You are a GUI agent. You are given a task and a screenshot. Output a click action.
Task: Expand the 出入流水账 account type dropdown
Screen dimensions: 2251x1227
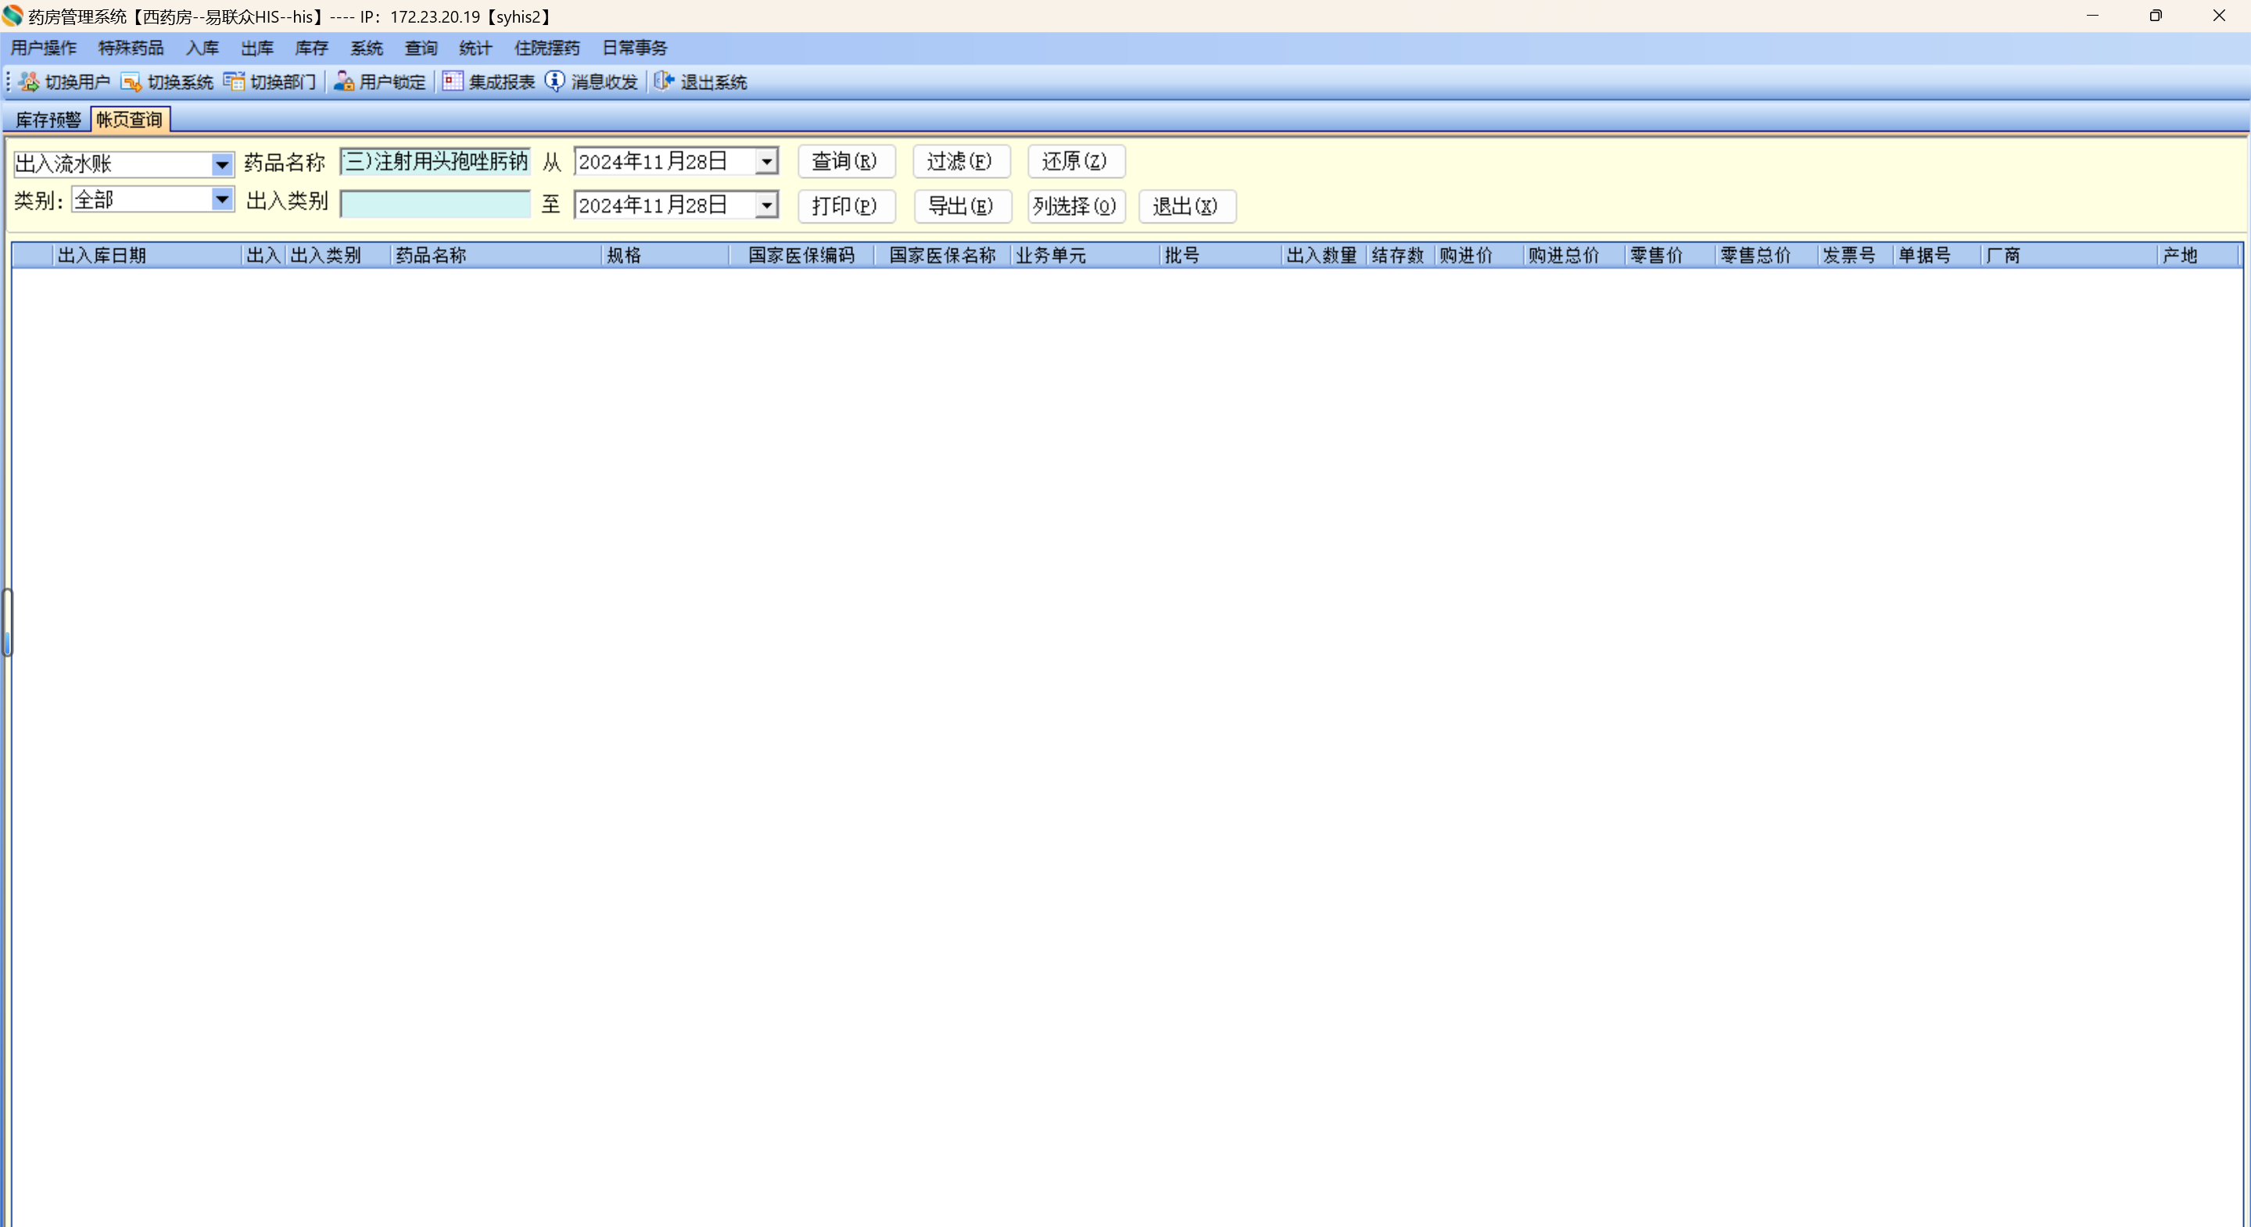pos(222,164)
